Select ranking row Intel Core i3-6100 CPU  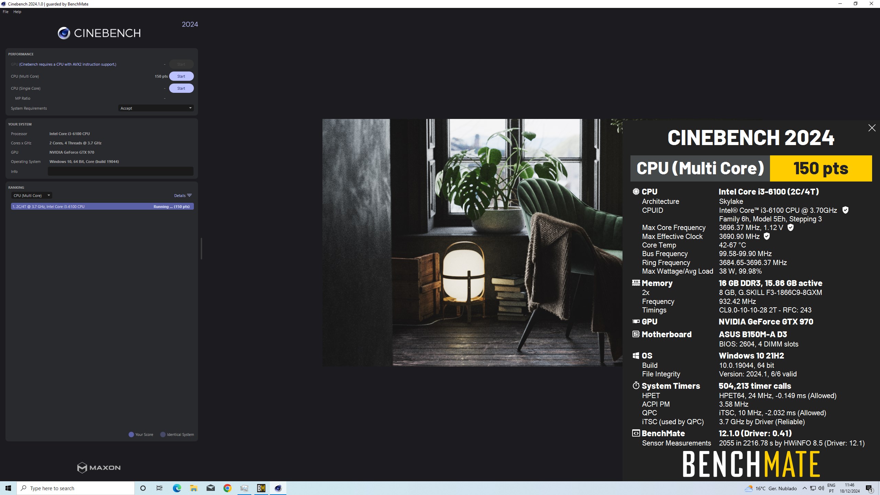102,207
